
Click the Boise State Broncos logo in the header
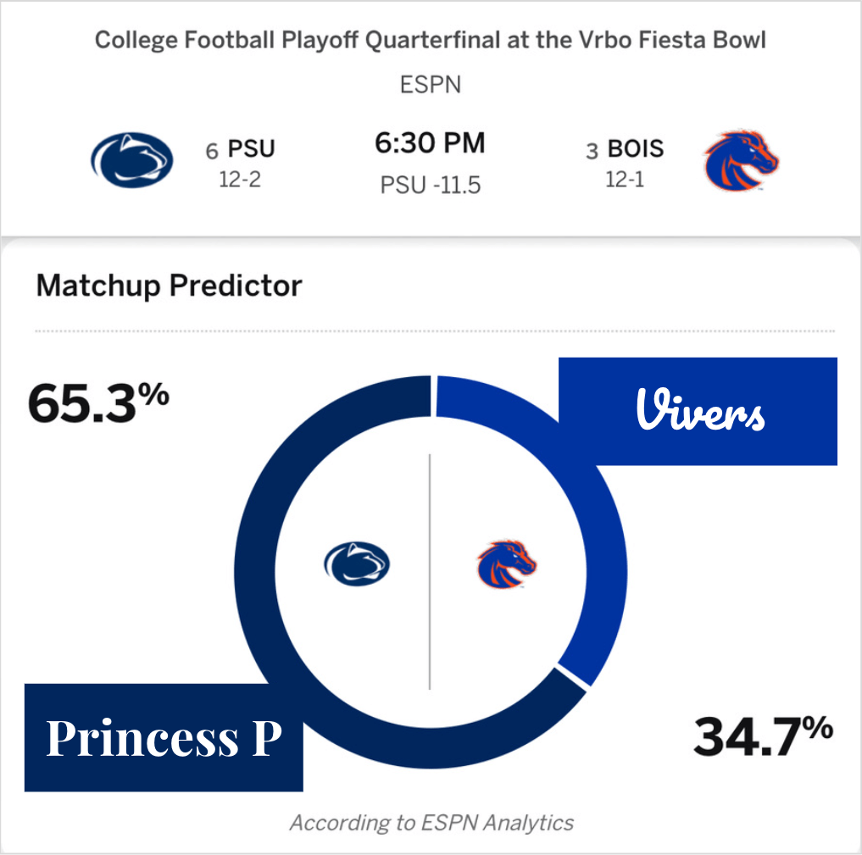(741, 160)
